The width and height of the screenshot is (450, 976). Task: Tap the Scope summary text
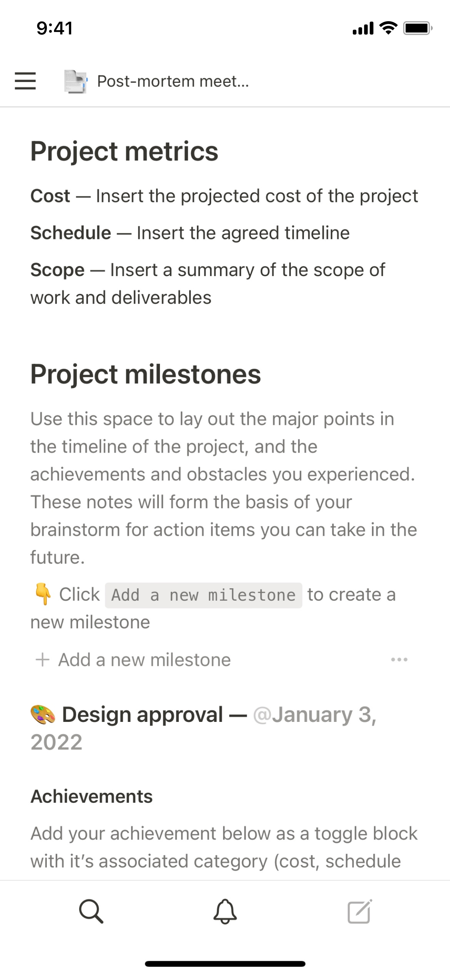[x=208, y=283]
